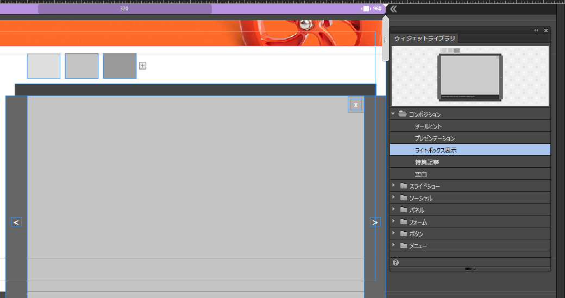Expand the メニュー folder
Screen dimensions: 565x298
pyautogui.click(x=393, y=245)
